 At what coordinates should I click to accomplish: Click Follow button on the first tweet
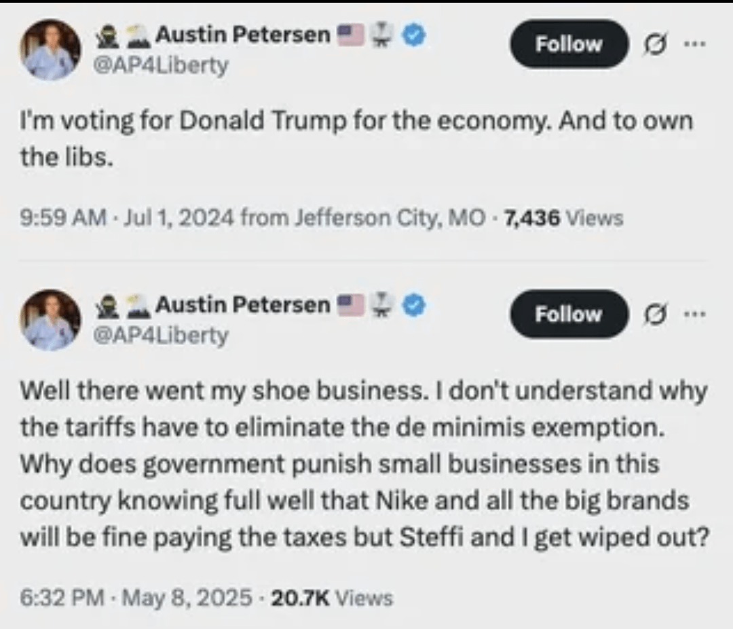(568, 44)
